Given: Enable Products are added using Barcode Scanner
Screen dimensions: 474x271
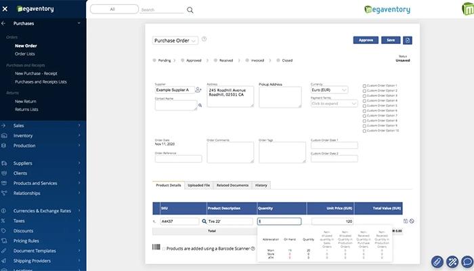Looking at the screenshot, I should click(x=164, y=249).
